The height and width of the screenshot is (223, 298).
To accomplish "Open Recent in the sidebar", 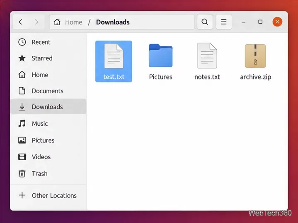I will coord(48,42).
